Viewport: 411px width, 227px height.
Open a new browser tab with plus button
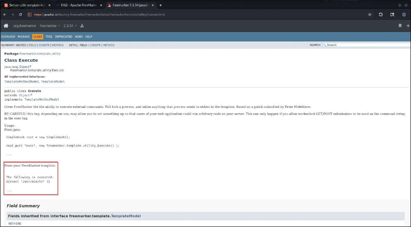[161, 5]
